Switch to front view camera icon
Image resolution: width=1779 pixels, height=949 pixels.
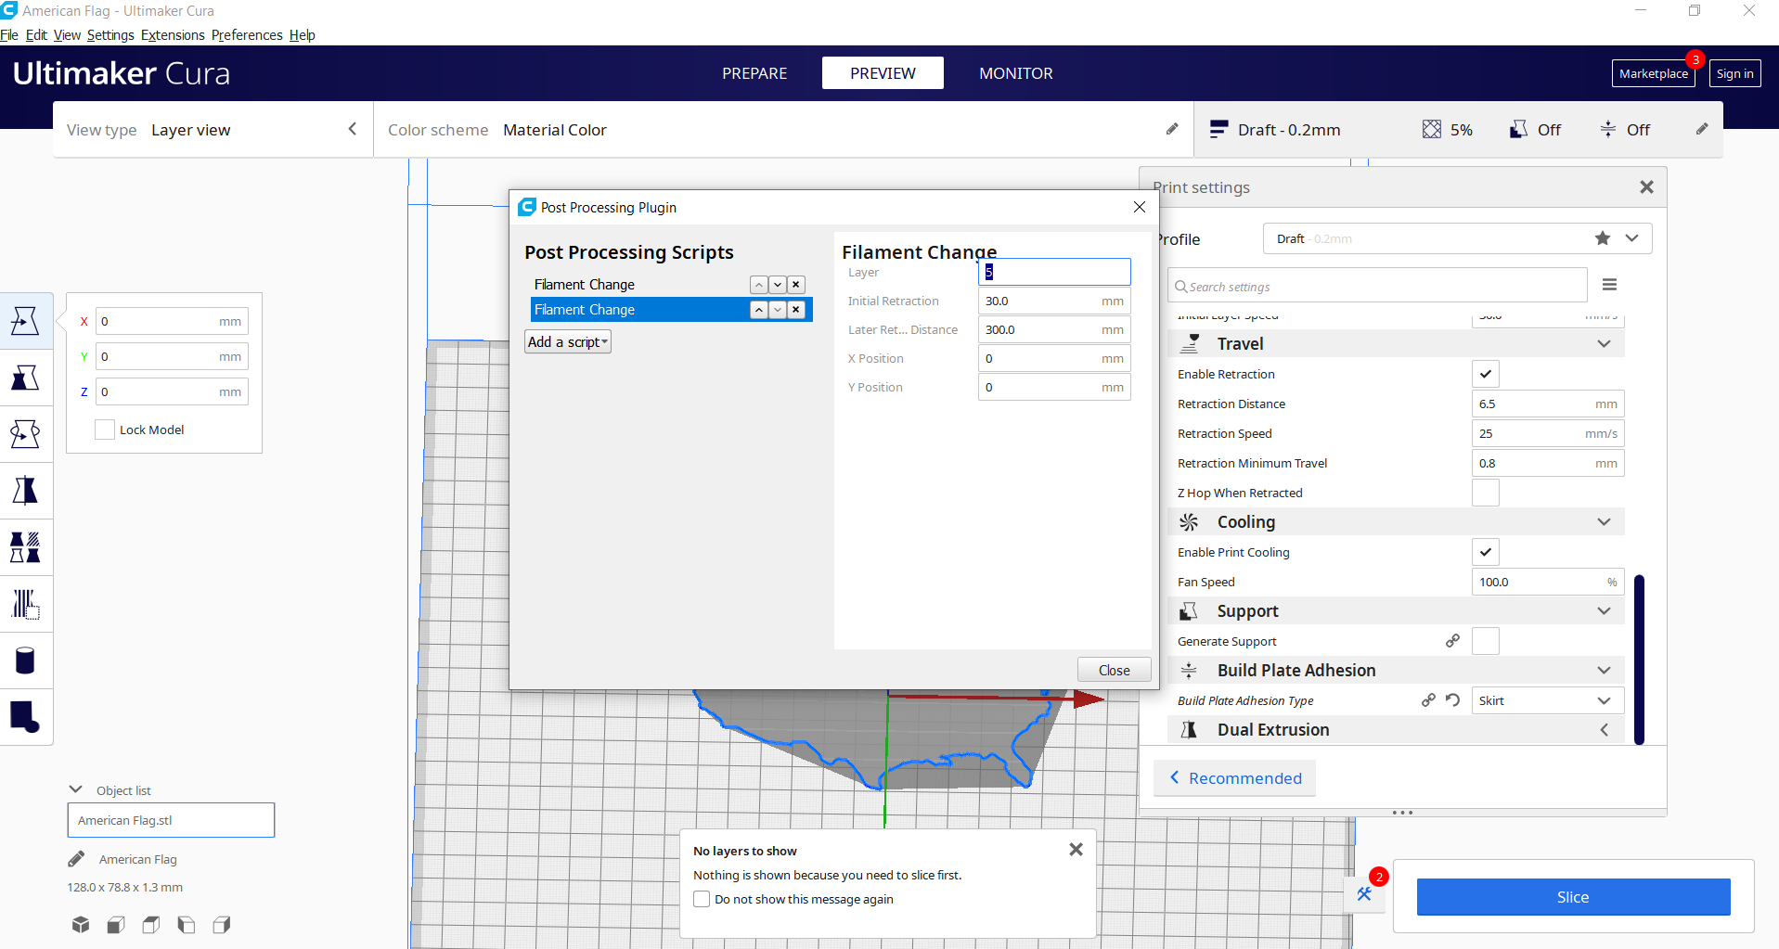(x=116, y=924)
